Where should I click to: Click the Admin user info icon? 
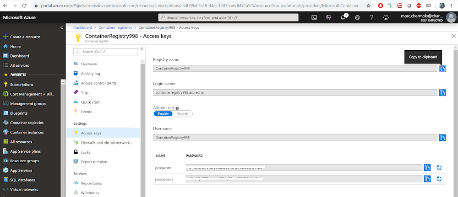coord(177,108)
